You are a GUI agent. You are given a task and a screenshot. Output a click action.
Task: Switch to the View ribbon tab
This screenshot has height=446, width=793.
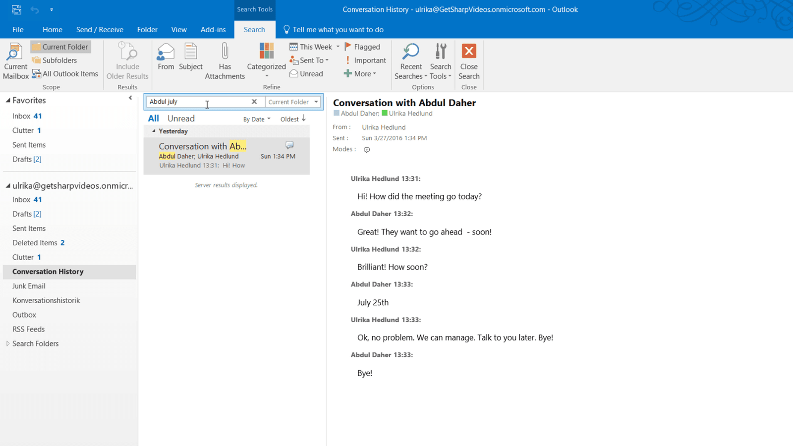coord(179,30)
